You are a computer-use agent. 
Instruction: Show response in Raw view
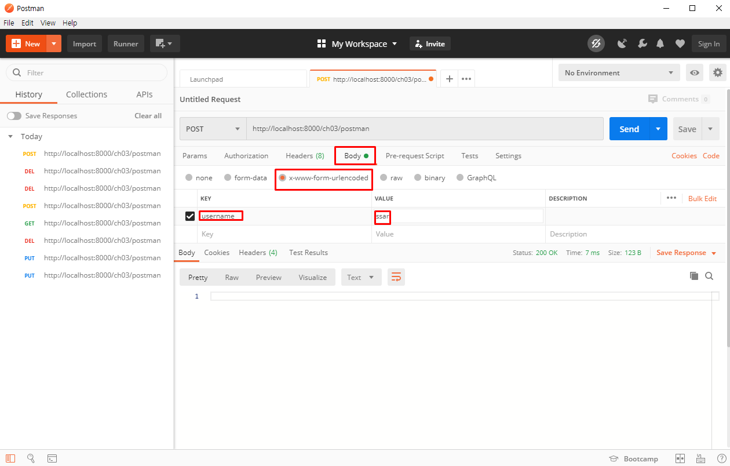pos(232,277)
